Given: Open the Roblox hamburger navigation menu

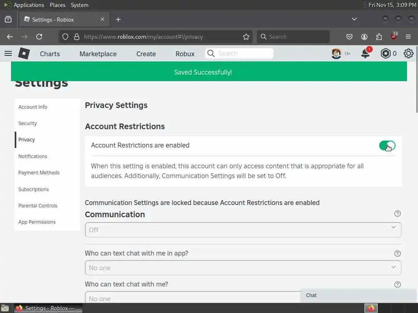Looking at the screenshot, I should point(8,53).
